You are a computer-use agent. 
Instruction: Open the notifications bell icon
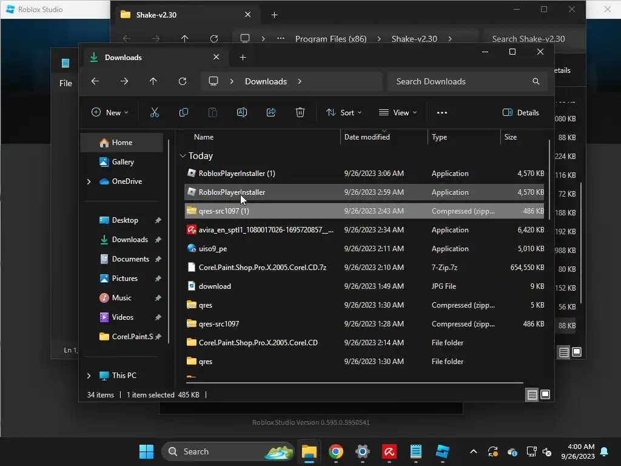[605, 451]
